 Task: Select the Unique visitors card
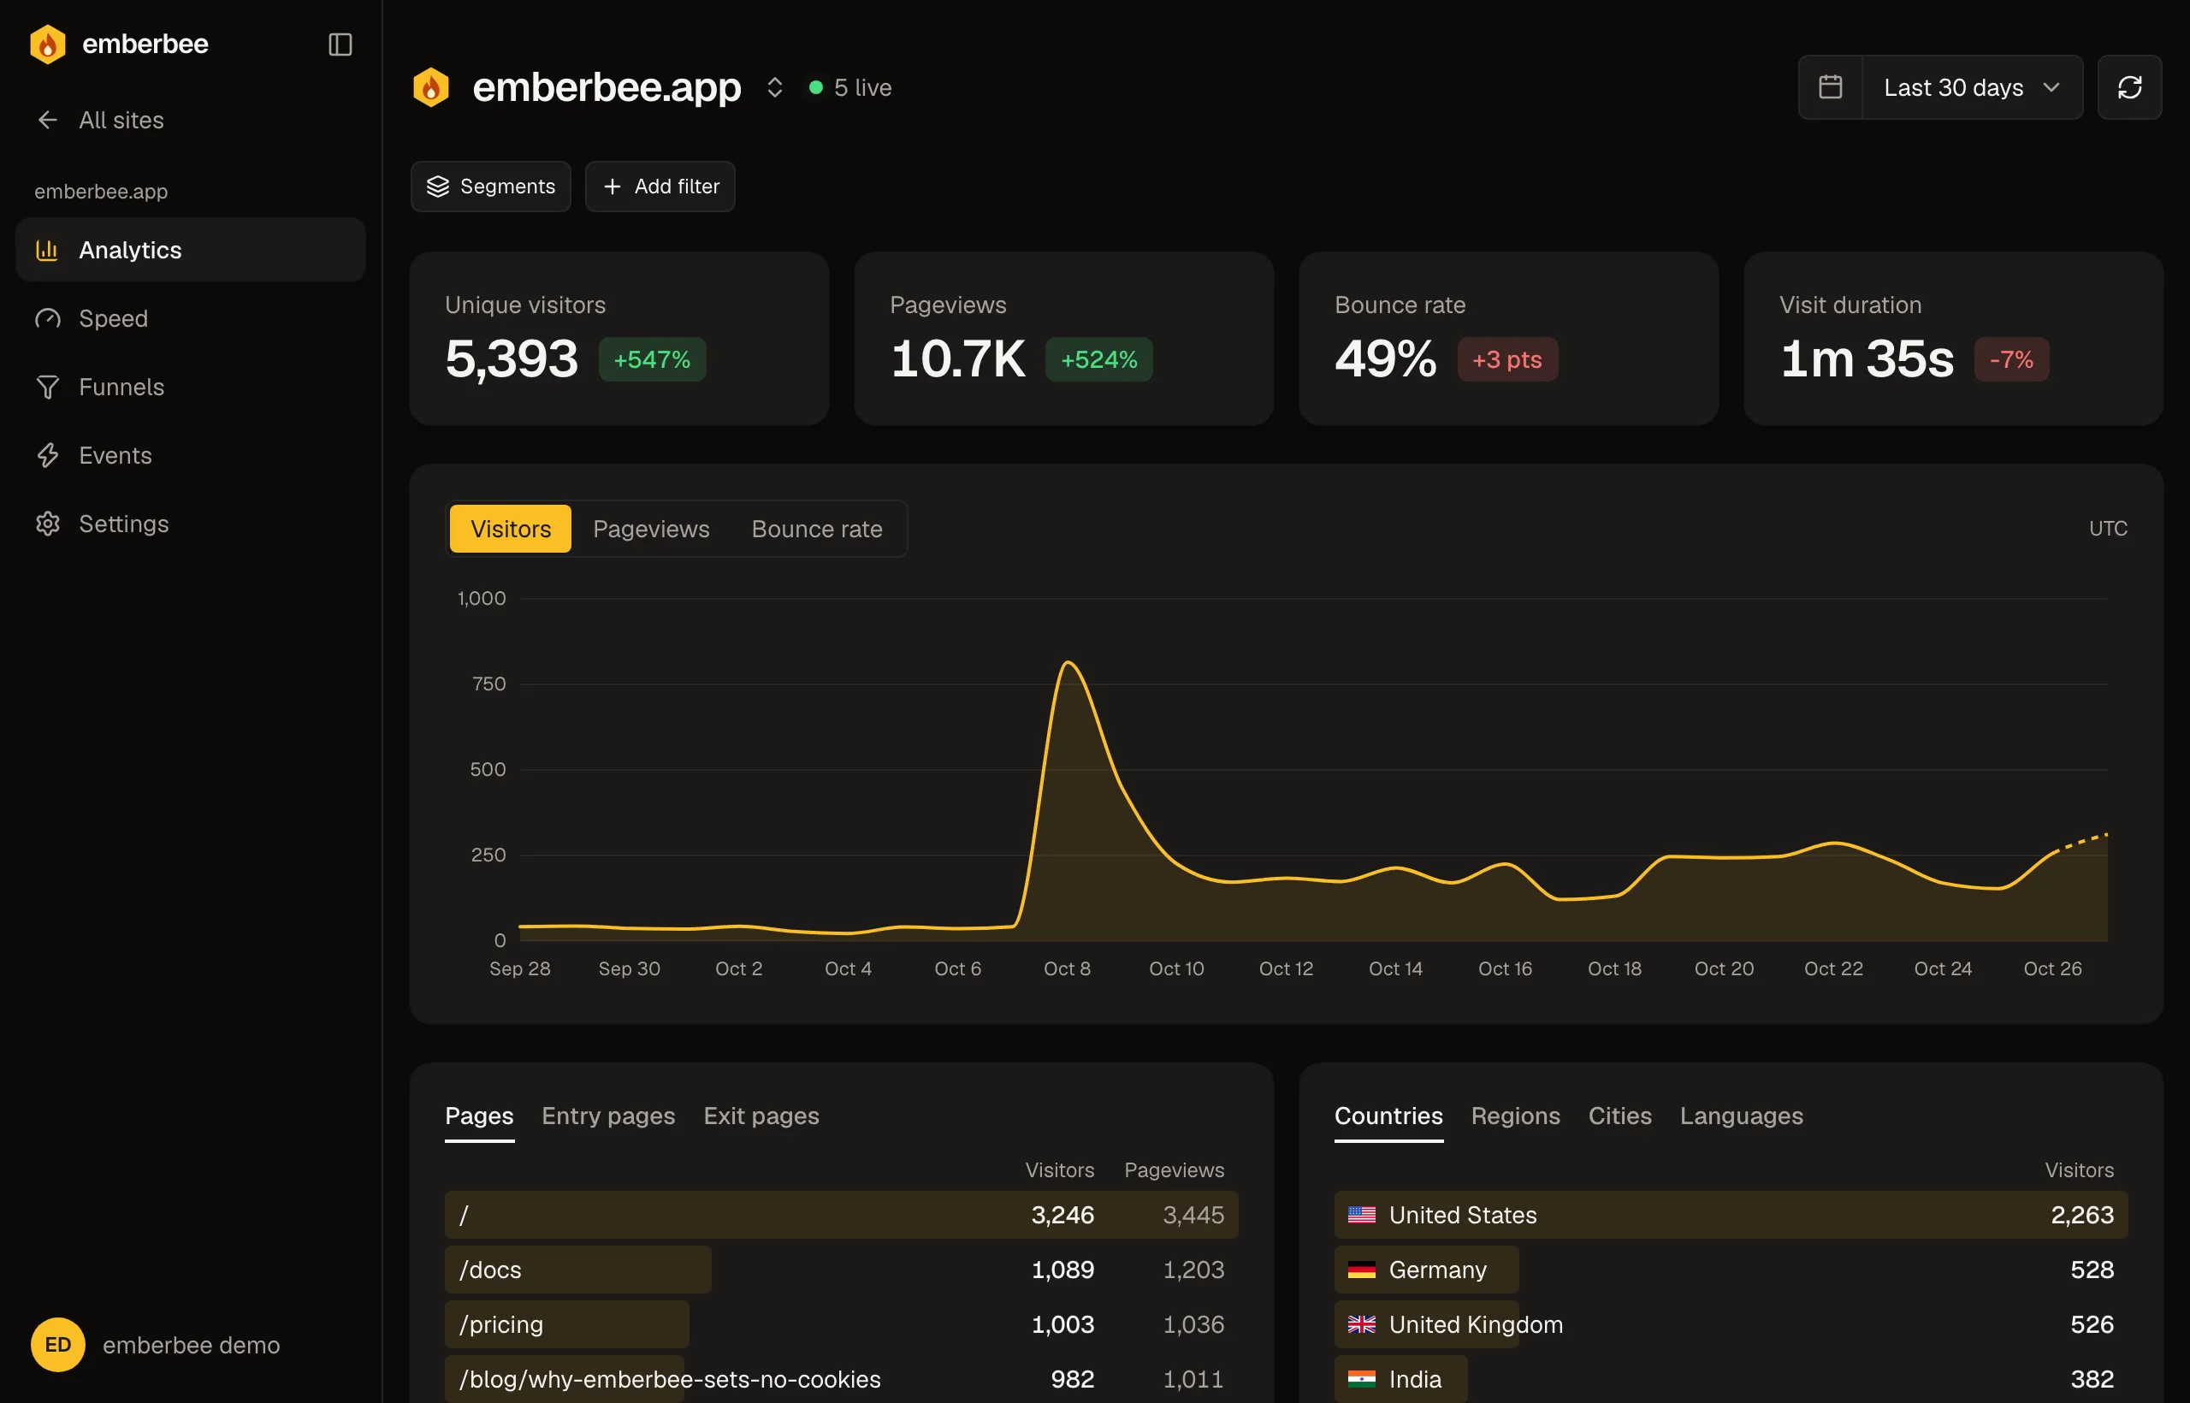click(x=619, y=339)
